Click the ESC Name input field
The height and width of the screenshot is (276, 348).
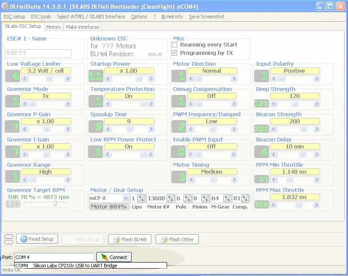point(39,53)
